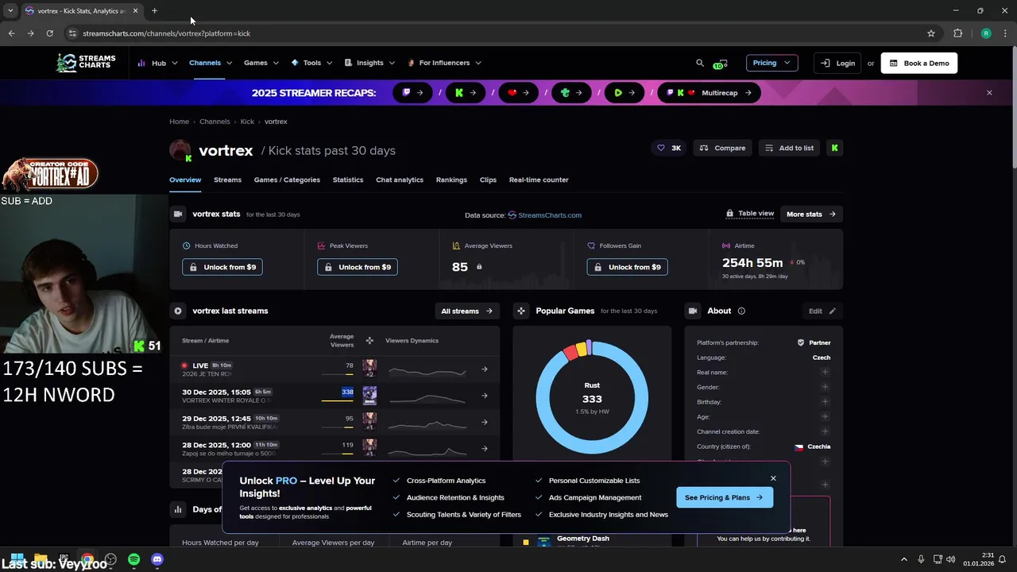The image size is (1017, 572).
Task: Switch to Chat analytics tab
Action: [x=400, y=180]
